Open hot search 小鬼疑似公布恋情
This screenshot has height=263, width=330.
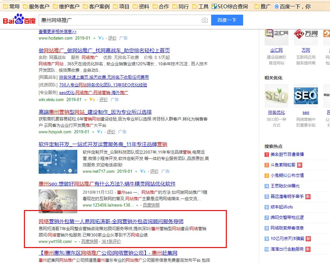click(x=287, y=175)
